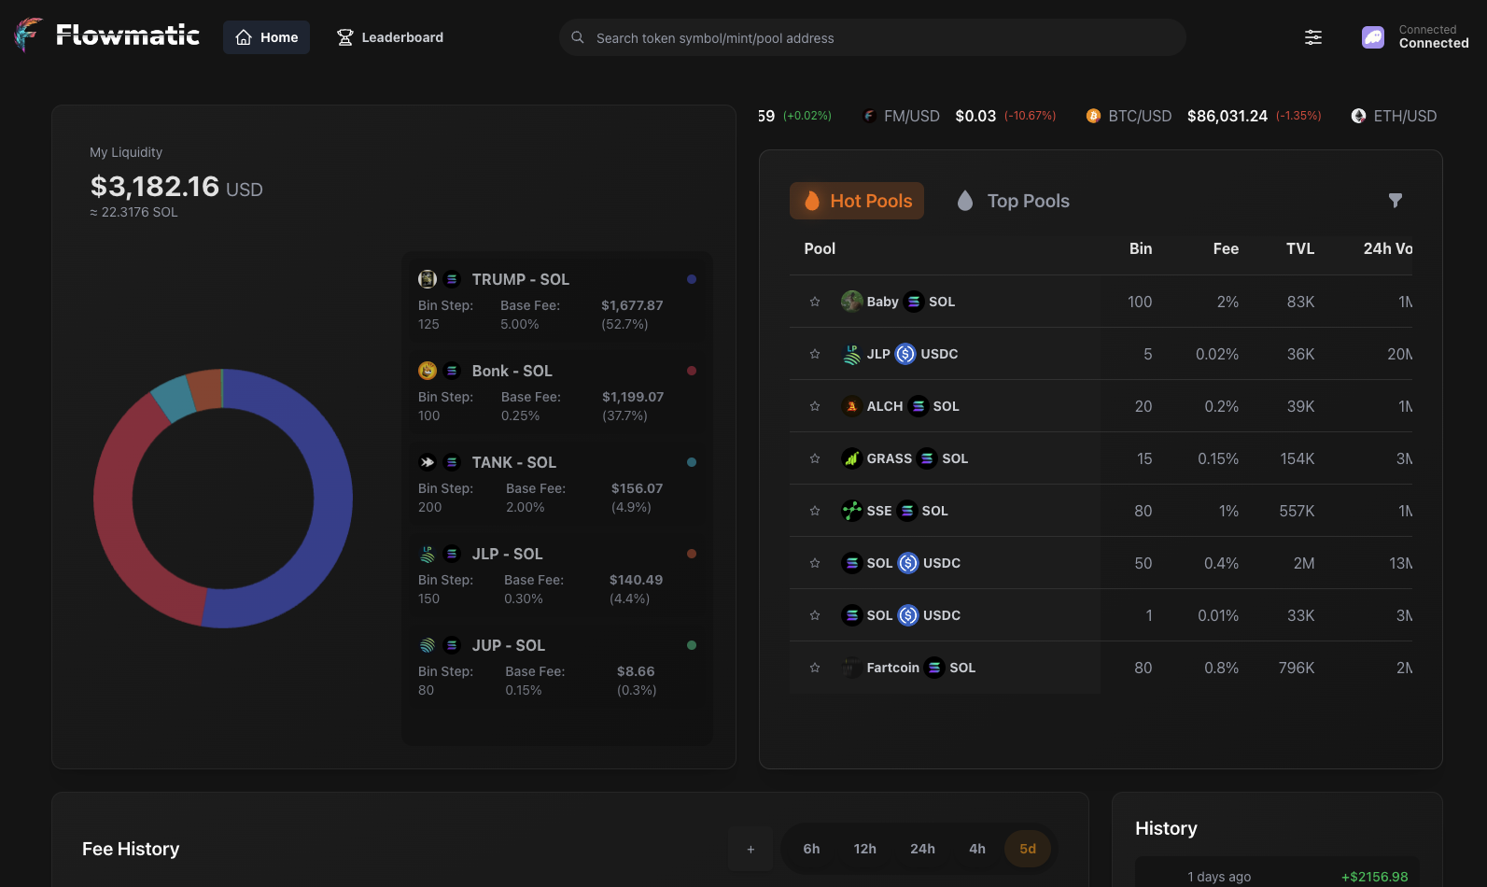Open the settings sliders icon
The image size is (1487, 887).
(x=1312, y=37)
